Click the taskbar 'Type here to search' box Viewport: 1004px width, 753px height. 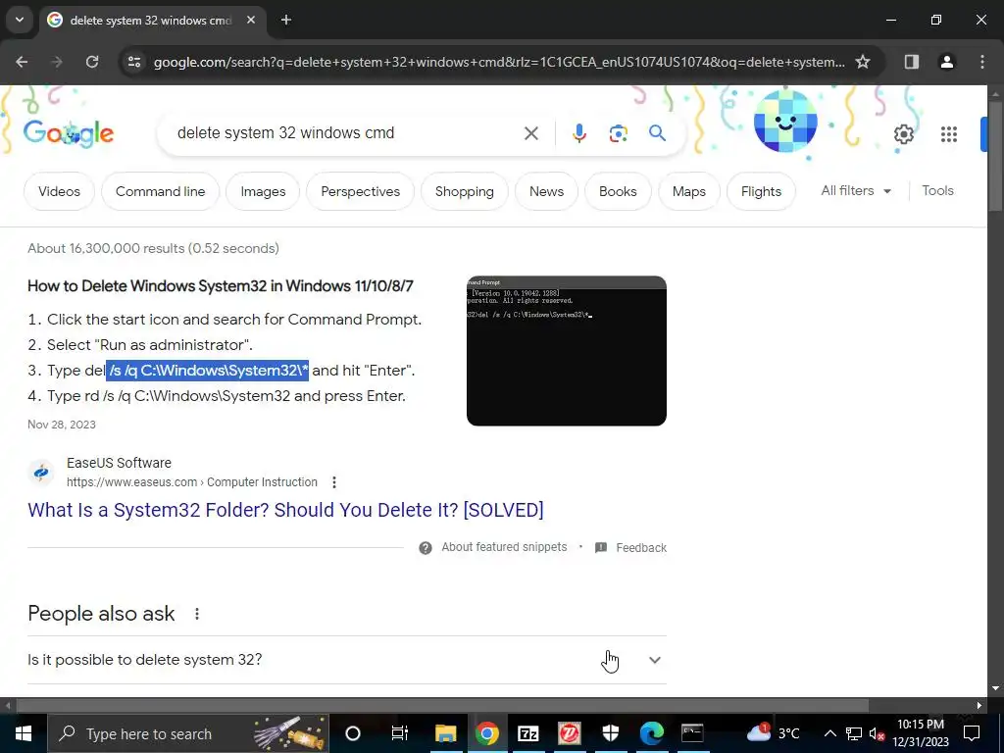coord(188,733)
